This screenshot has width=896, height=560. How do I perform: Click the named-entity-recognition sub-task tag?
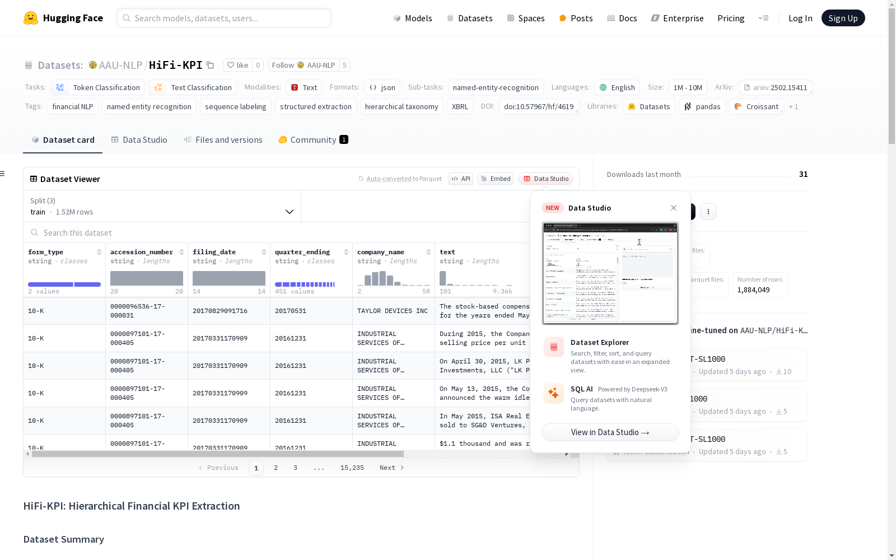tap(496, 87)
